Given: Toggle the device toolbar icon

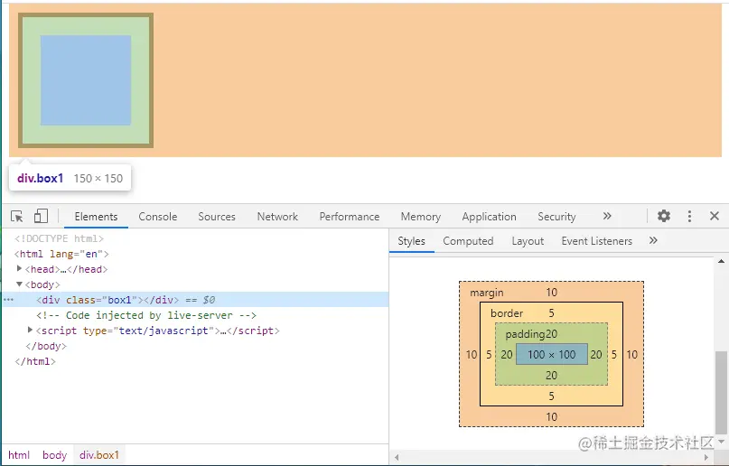Looking at the screenshot, I should (41, 216).
